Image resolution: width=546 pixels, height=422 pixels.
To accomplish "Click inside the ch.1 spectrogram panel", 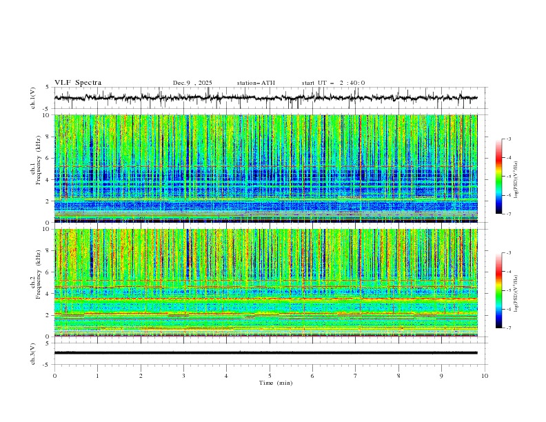I will coord(265,168).
